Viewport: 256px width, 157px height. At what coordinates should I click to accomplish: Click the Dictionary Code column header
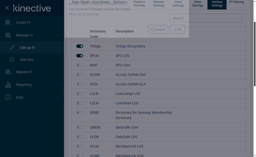coord(98,34)
